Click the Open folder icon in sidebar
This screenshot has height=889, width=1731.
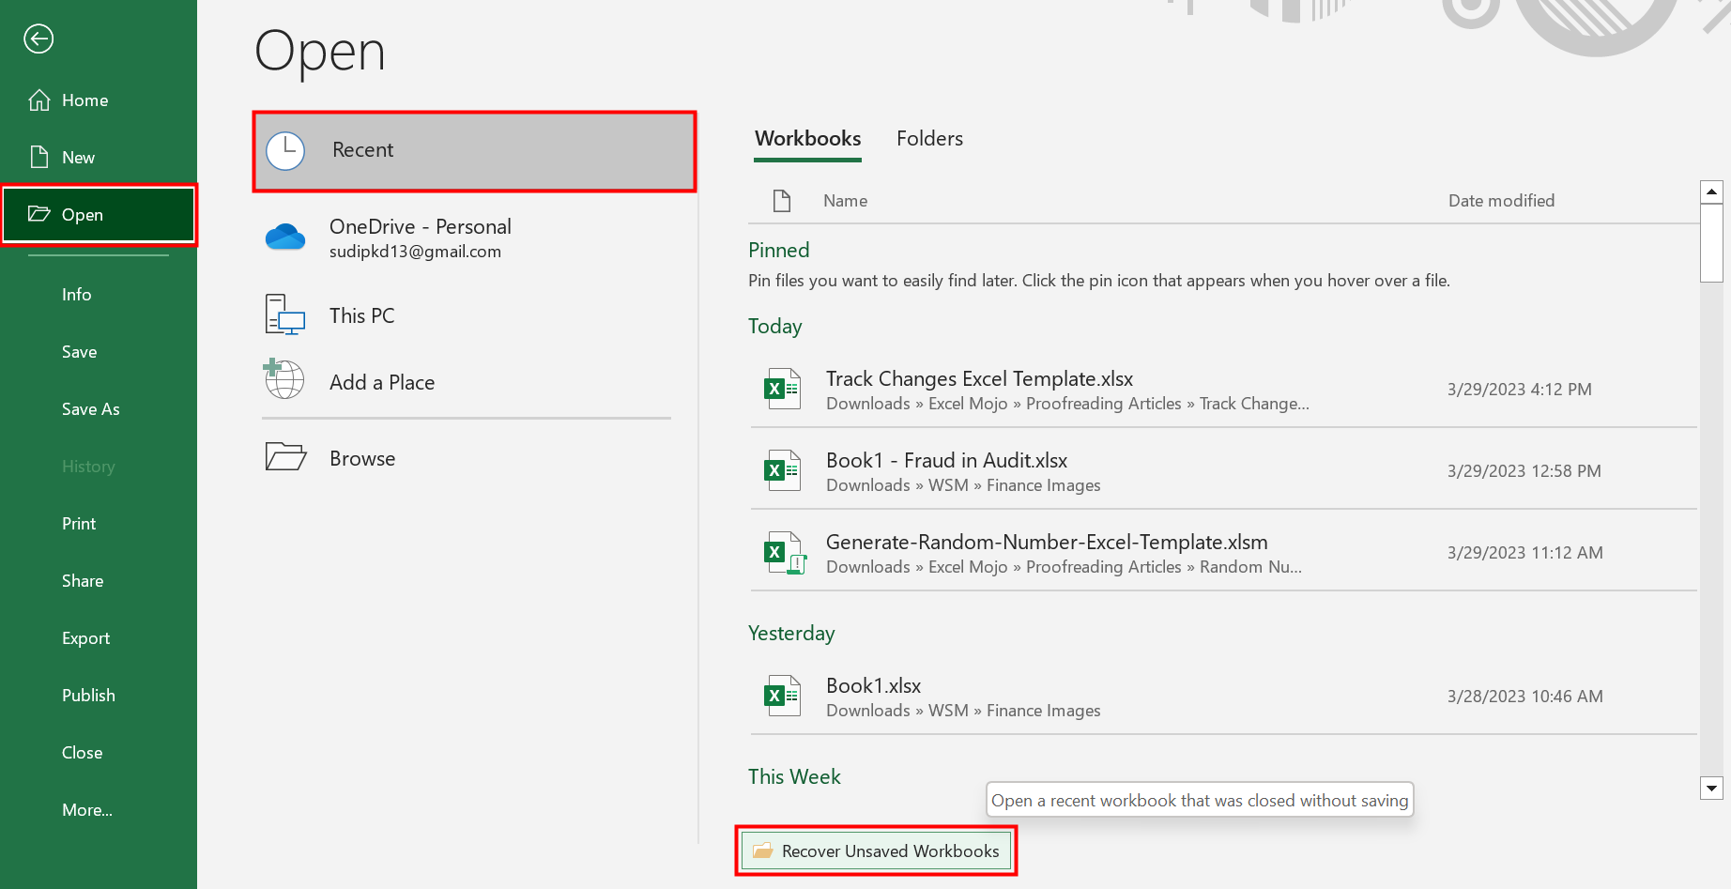[39, 214]
